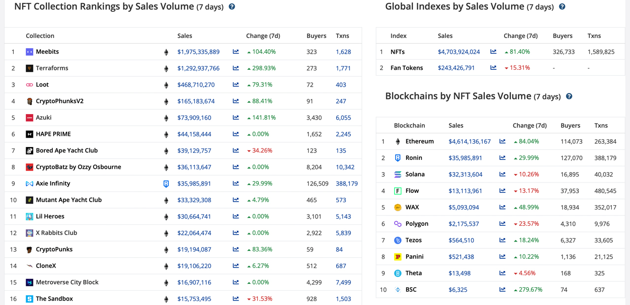Screen dimensions: 630x305
Task: Click the Ronin icon next to Axie Infinity
Action: tap(166, 183)
